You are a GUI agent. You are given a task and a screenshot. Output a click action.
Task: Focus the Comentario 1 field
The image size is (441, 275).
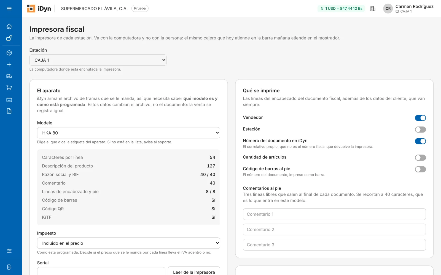pyautogui.click(x=334, y=214)
